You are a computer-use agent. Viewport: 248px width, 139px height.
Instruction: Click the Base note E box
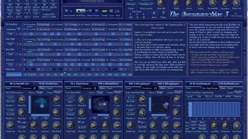tap(154, 13)
